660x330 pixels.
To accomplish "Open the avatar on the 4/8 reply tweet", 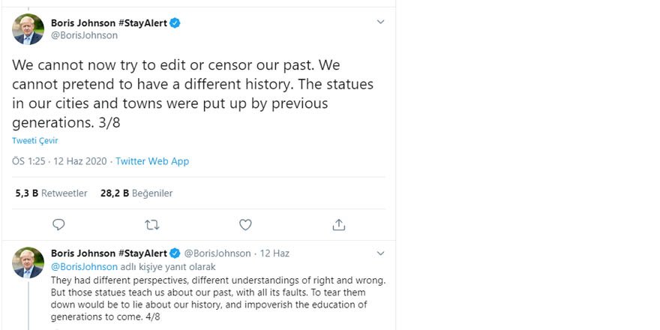I will point(28,263).
